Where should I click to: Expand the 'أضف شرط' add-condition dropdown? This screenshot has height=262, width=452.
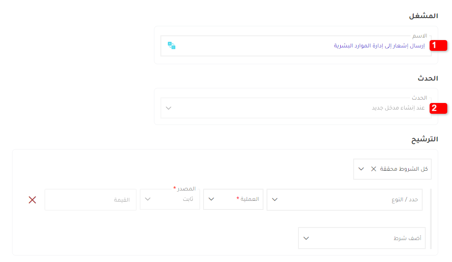pyautogui.click(x=362, y=238)
